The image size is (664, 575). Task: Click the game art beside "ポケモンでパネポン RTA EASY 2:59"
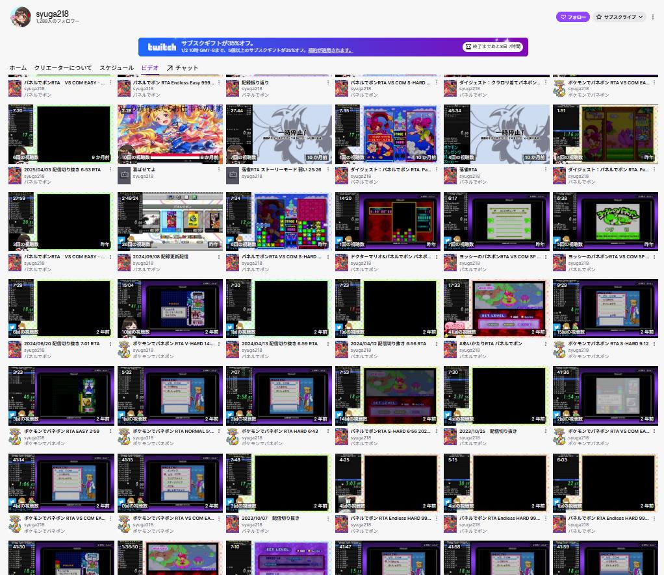pyautogui.click(x=15, y=437)
